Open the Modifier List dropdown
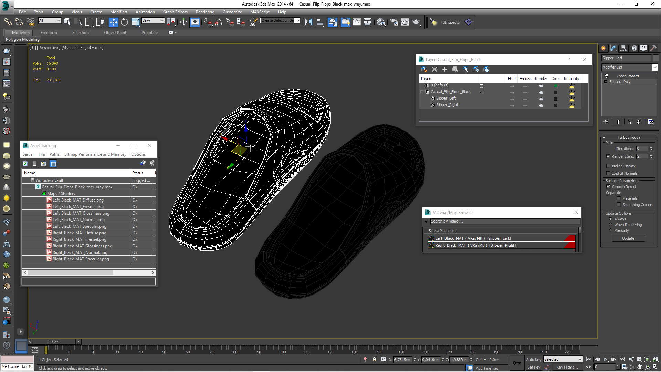Image resolution: width=661 pixels, height=372 pixels. click(655, 67)
